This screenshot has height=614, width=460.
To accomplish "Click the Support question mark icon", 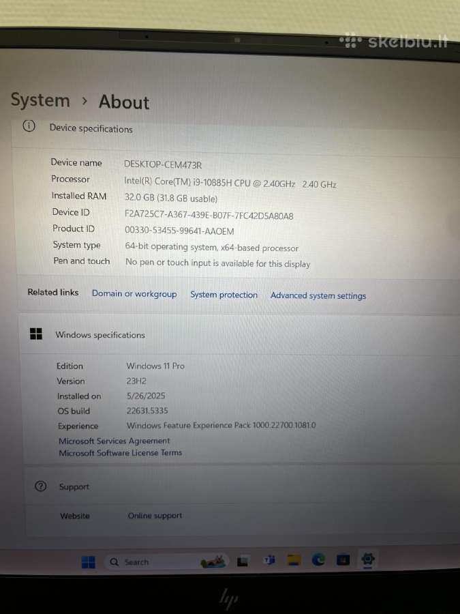I will 41,486.
